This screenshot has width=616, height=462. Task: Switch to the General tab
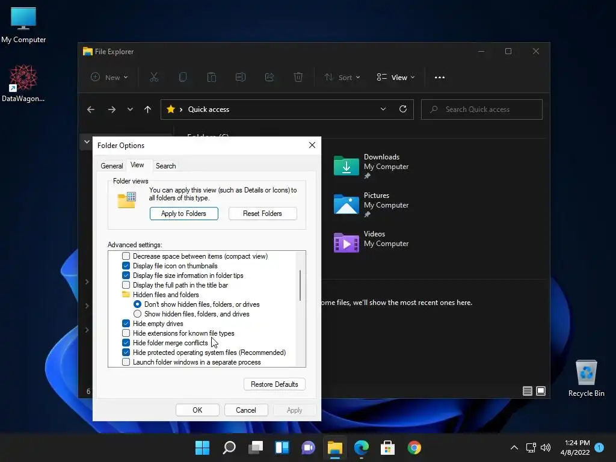pyautogui.click(x=112, y=166)
